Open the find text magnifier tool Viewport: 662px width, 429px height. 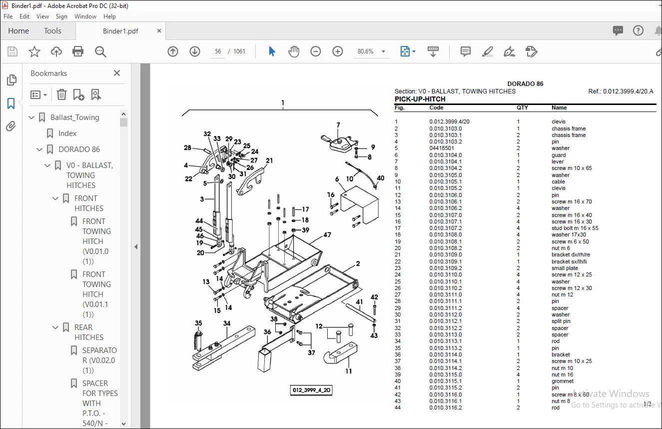pos(100,51)
